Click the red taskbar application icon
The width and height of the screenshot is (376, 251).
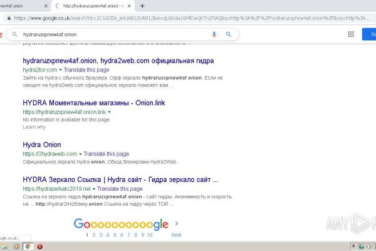tap(40, 247)
